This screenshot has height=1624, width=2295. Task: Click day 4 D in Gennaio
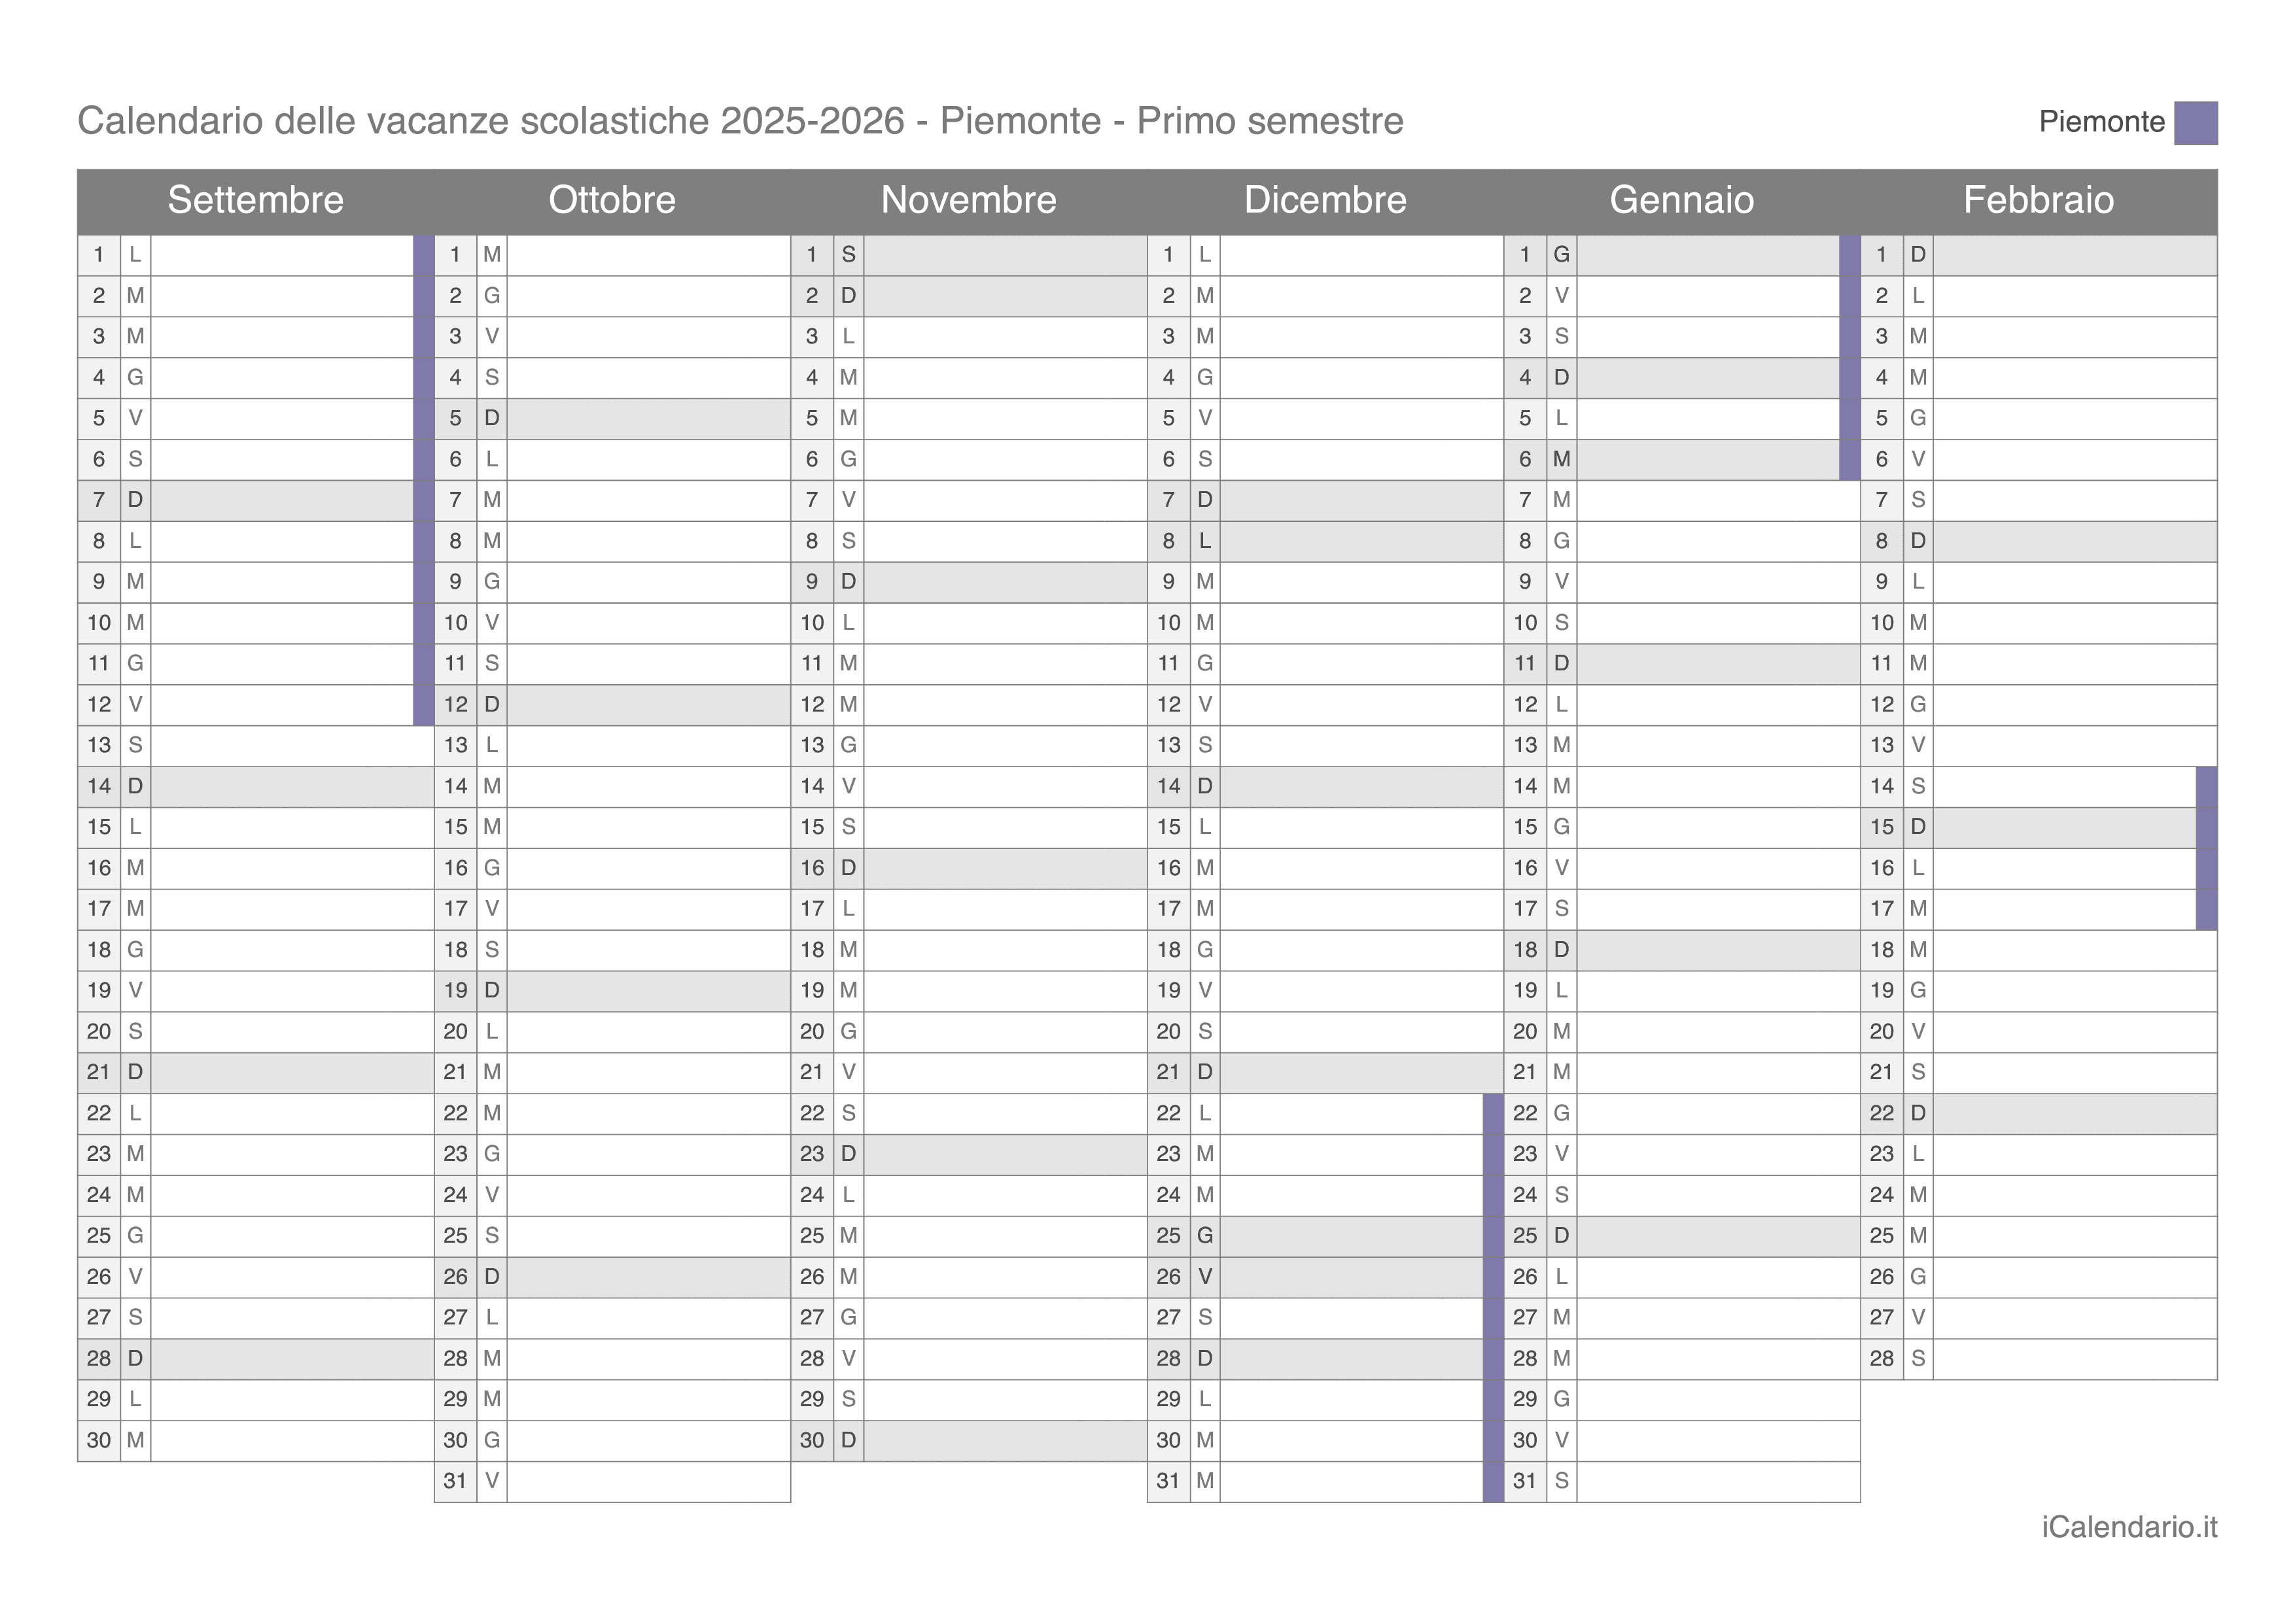(x=1682, y=378)
